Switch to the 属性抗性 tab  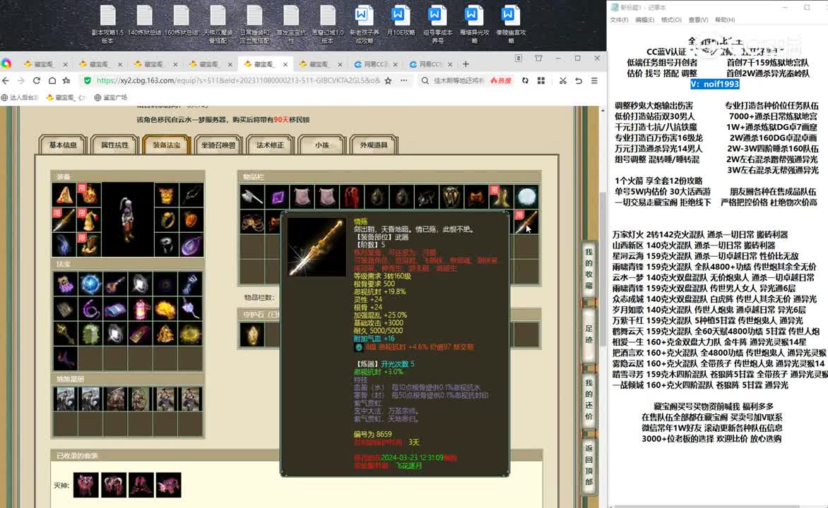(114, 145)
